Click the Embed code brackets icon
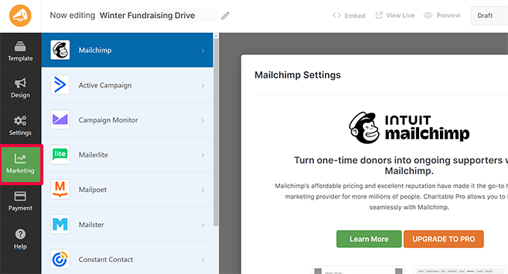Viewport: 508px width, 274px height. coord(337,15)
